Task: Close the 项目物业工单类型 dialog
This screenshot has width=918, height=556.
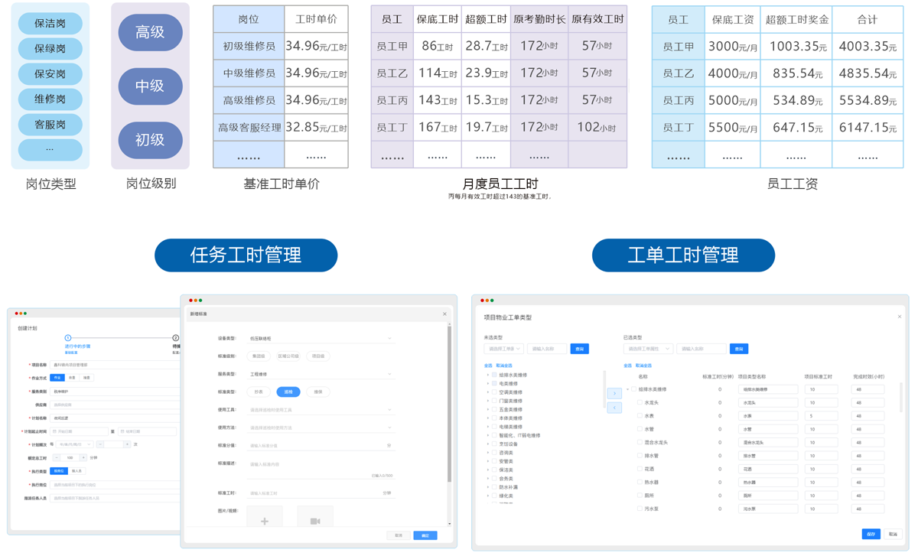Action: (899, 317)
